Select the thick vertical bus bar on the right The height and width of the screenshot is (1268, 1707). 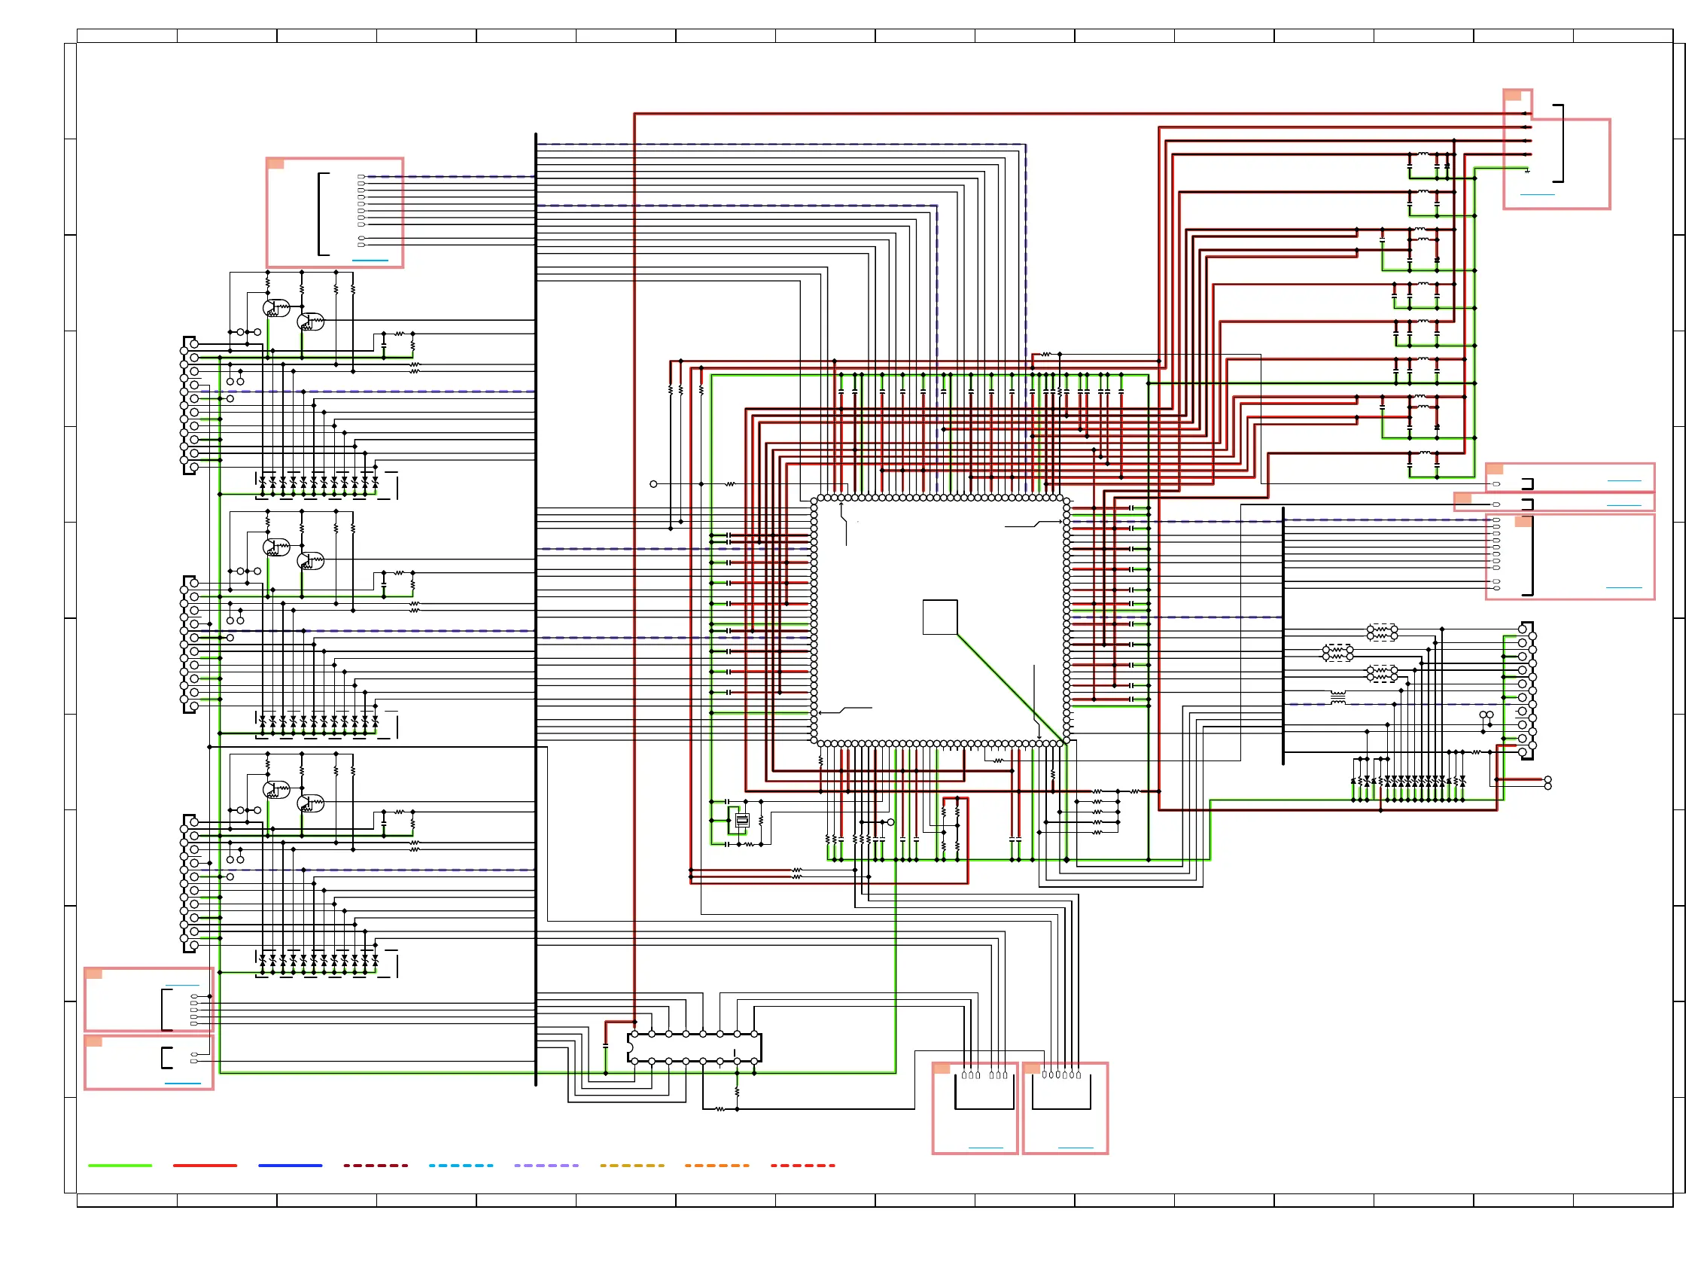pos(1283,636)
